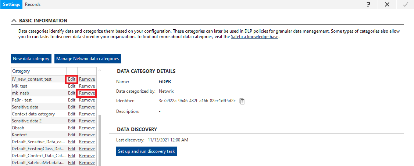Image resolution: width=414 pixels, height=166 pixels.
Task: Create a New data category
Action: 31,59
